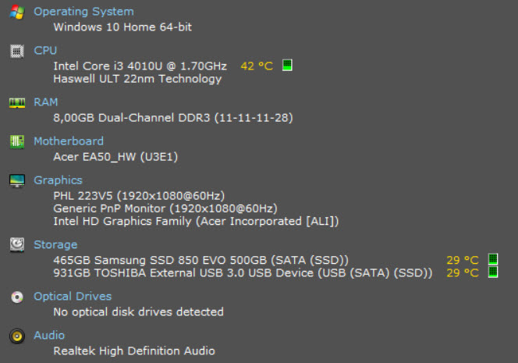
Task: Open the Graphics section heading
Action: pyautogui.click(x=59, y=180)
